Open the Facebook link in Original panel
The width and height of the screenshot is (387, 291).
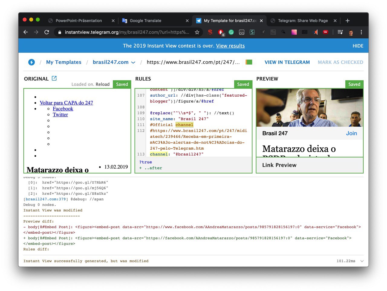tap(63, 109)
